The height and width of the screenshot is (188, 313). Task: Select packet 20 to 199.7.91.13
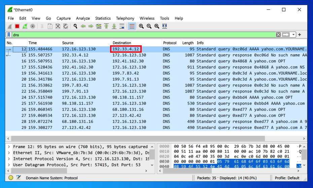click(x=156, y=79)
